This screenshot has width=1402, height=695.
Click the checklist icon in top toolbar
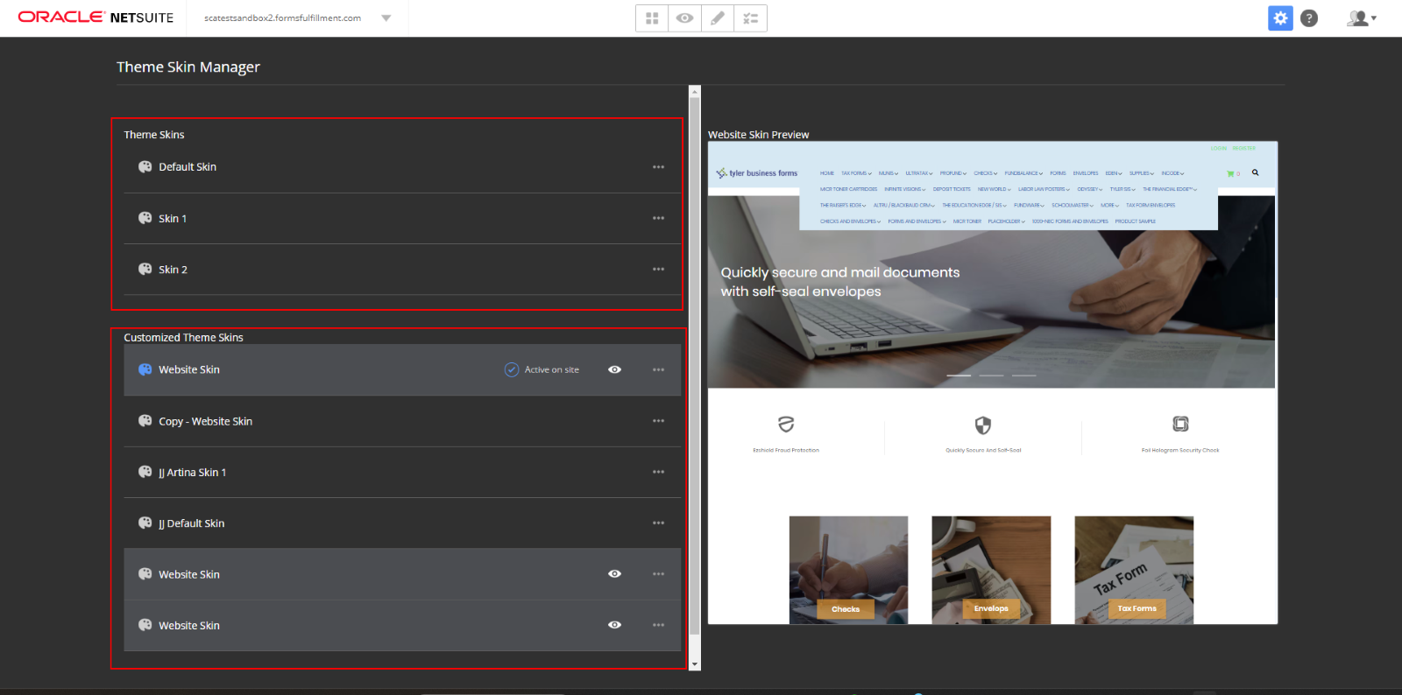(750, 18)
